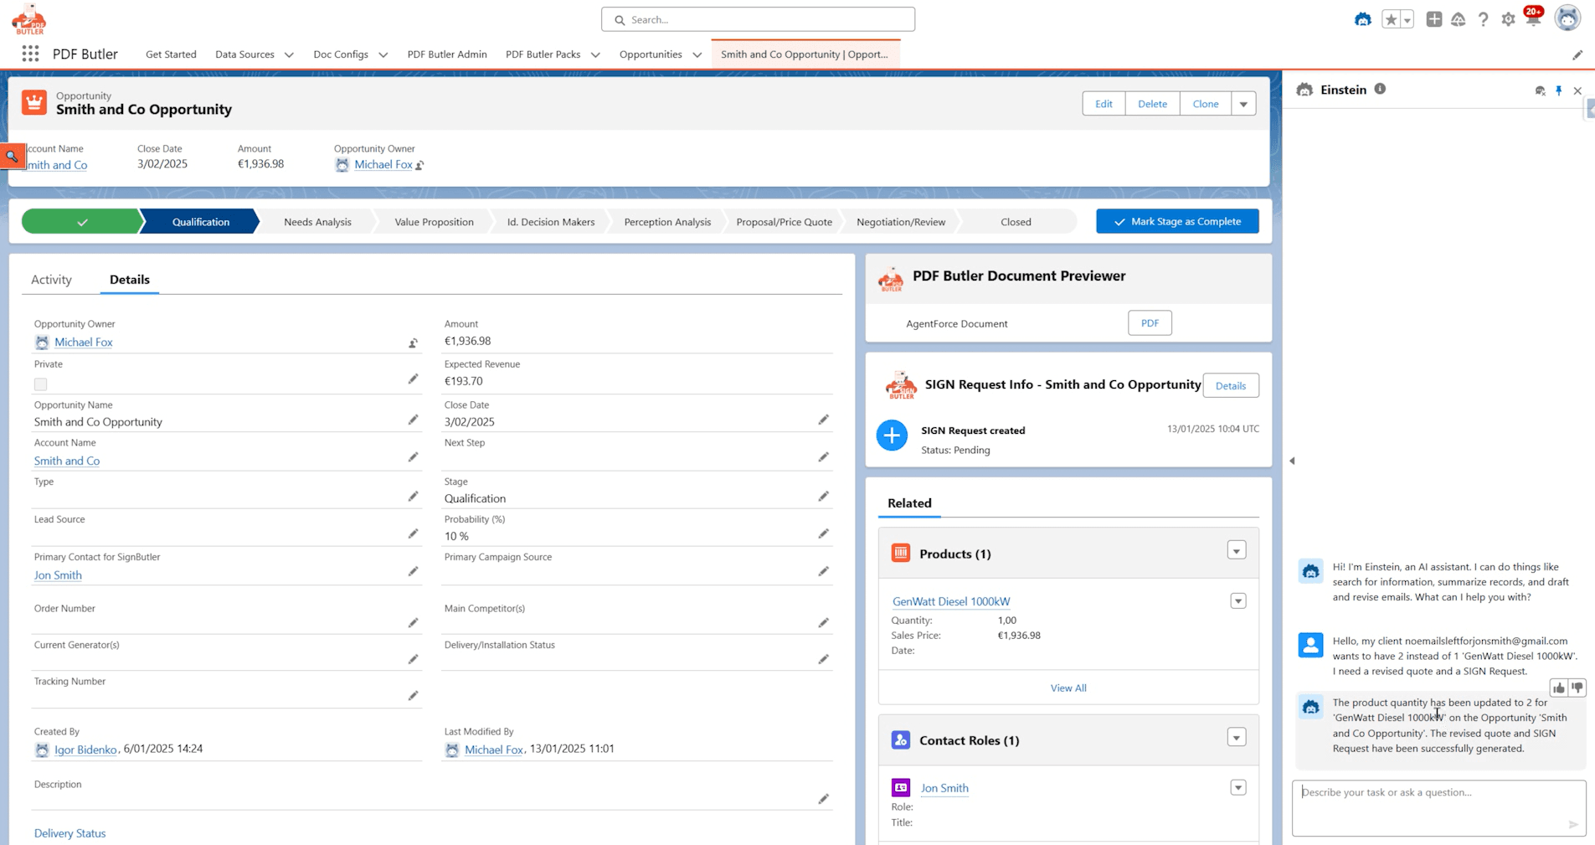This screenshot has height=845, width=1595.
Task: Click the blue plus icon on SIGN Request
Action: [892, 435]
